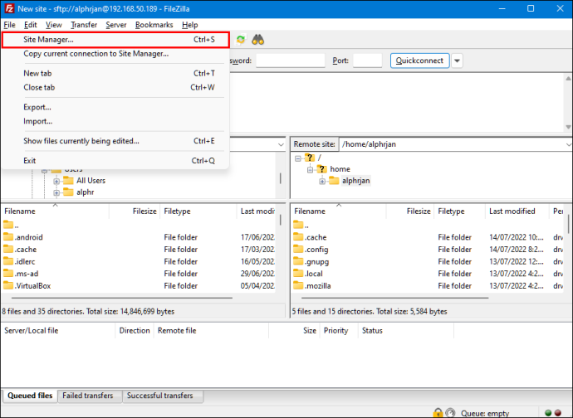Click the Priority column header in queue

pyautogui.click(x=339, y=330)
